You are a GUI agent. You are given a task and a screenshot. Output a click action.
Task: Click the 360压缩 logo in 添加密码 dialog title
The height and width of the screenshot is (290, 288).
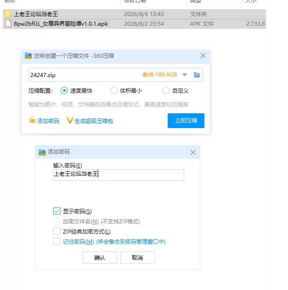click(42, 152)
